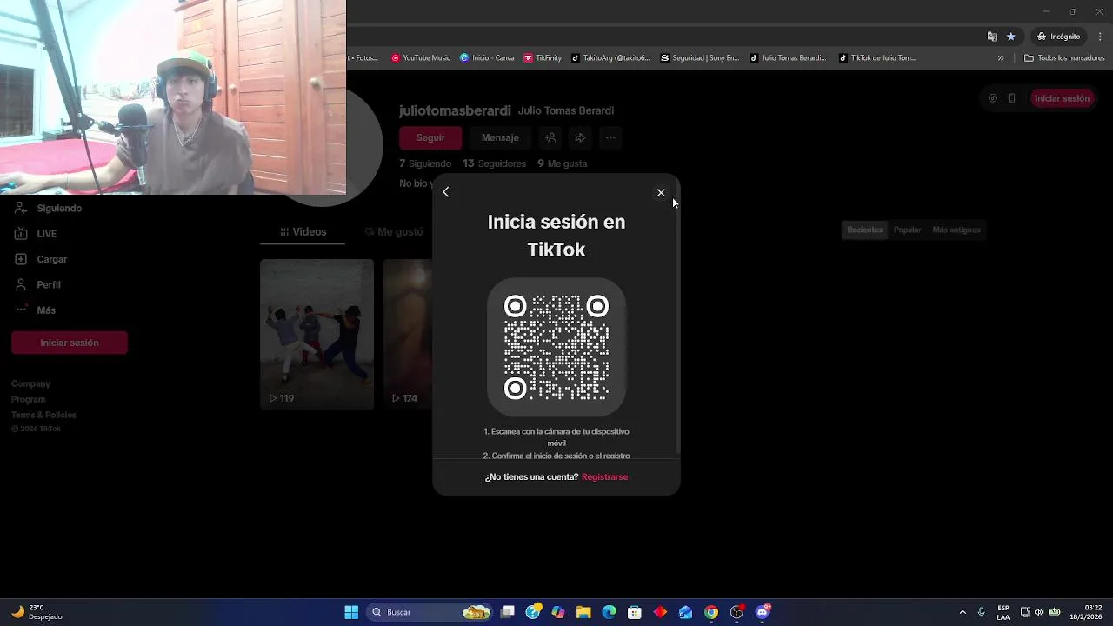1113x626 pixels.
Task: Click Chrome's translate page icon
Action: pyautogui.click(x=992, y=37)
